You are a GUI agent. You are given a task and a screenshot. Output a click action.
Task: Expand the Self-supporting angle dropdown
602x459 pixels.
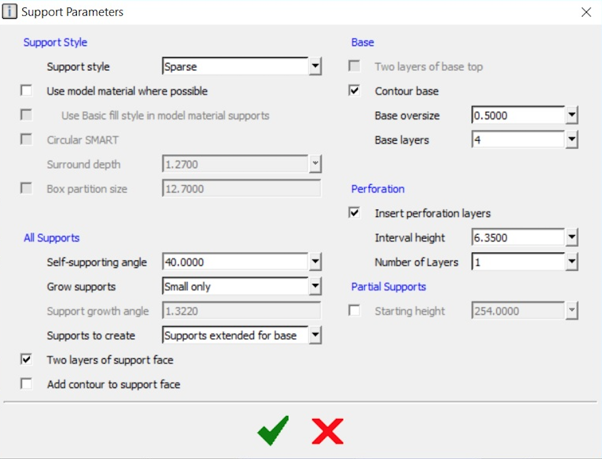point(315,263)
